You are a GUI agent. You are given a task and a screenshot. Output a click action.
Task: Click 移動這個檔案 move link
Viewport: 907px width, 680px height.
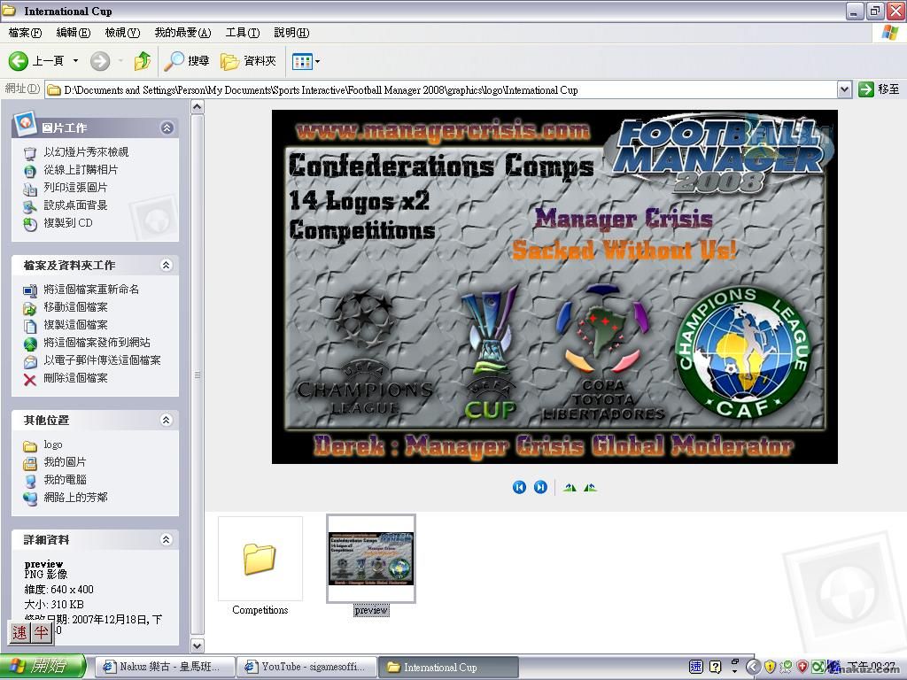[x=75, y=307]
